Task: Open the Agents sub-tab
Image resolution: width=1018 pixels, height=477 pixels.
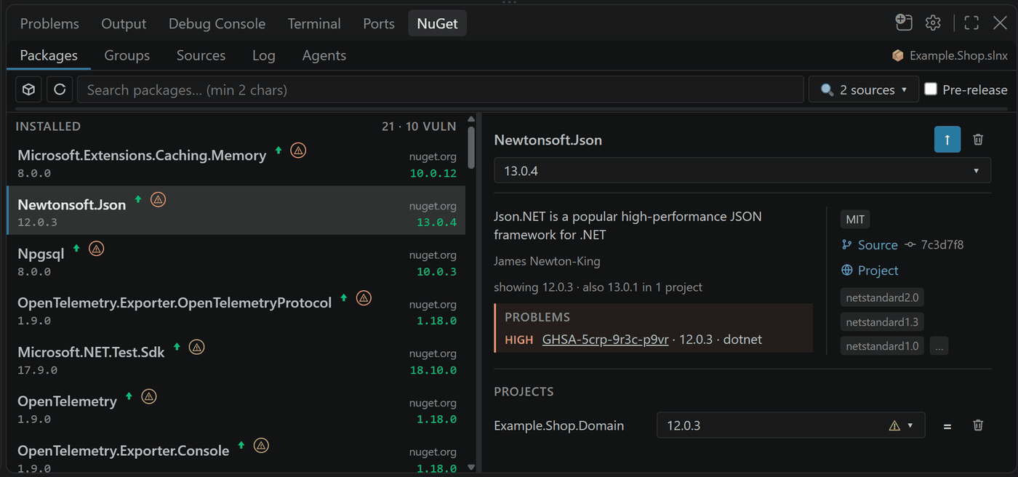Action: (x=324, y=55)
